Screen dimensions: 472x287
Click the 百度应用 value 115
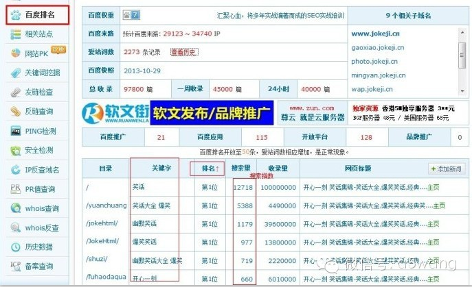pos(262,138)
